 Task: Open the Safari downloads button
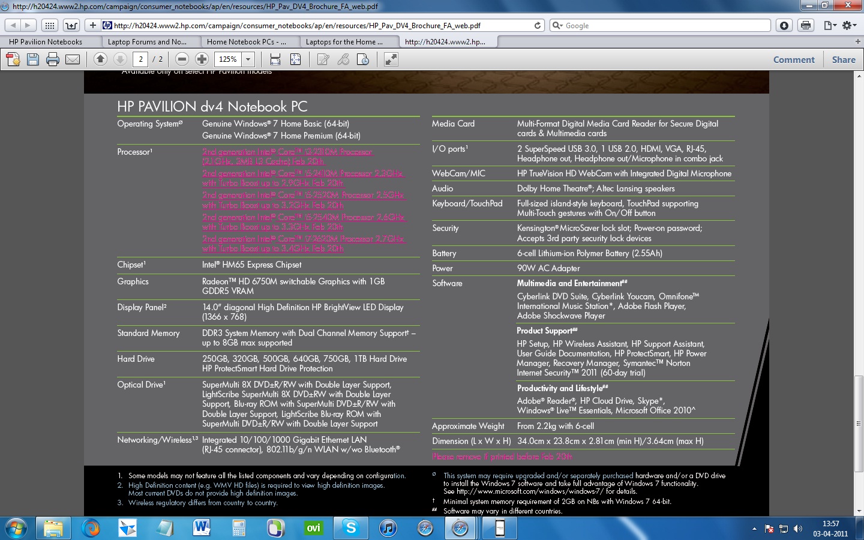pyautogui.click(x=784, y=25)
